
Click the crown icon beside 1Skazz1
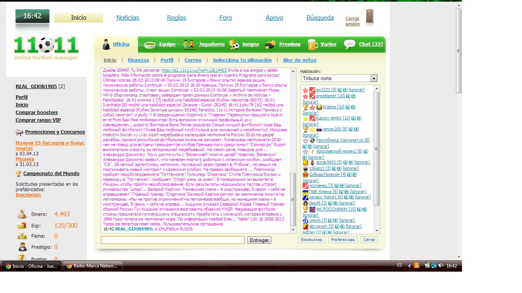tap(305, 168)
